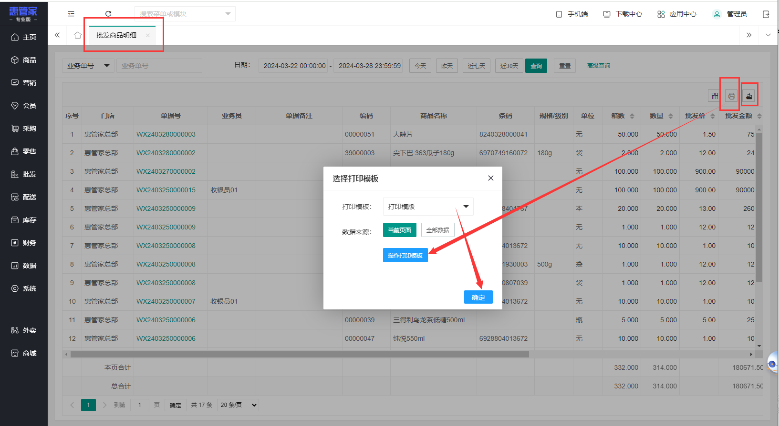Open the 批发 sidebar menu

pos(24,174)
